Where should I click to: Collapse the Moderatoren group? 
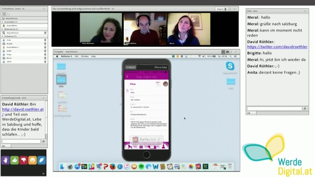[x=2, y=29]
